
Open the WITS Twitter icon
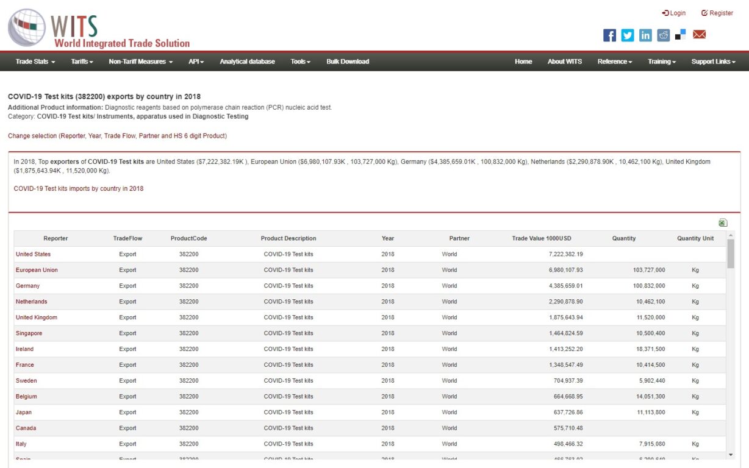[628, 35]
